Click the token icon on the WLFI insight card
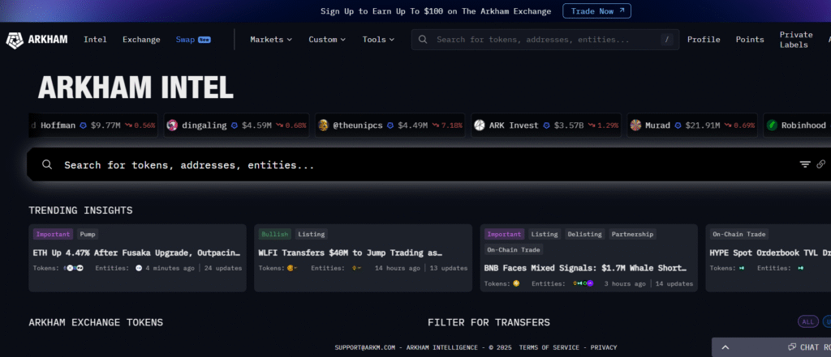 (291, 268)
